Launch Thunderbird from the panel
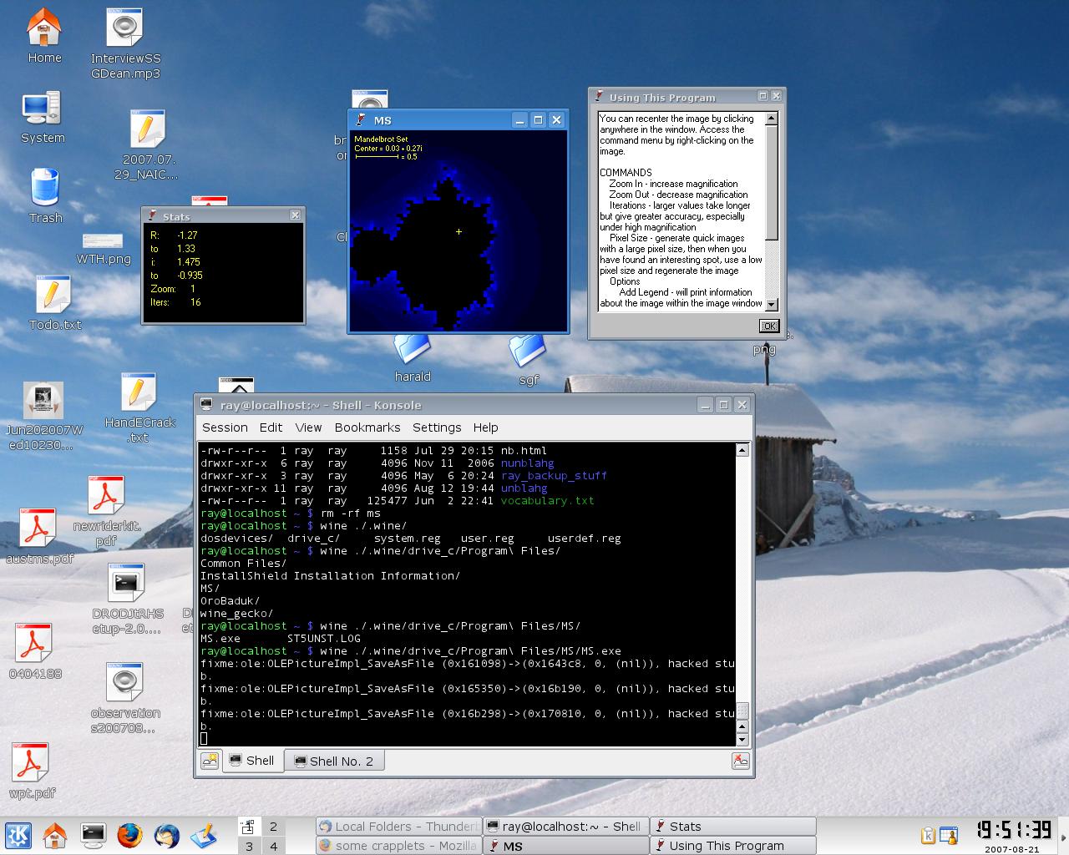Screen dimensions: 1069x855 (x=166, y=835)
